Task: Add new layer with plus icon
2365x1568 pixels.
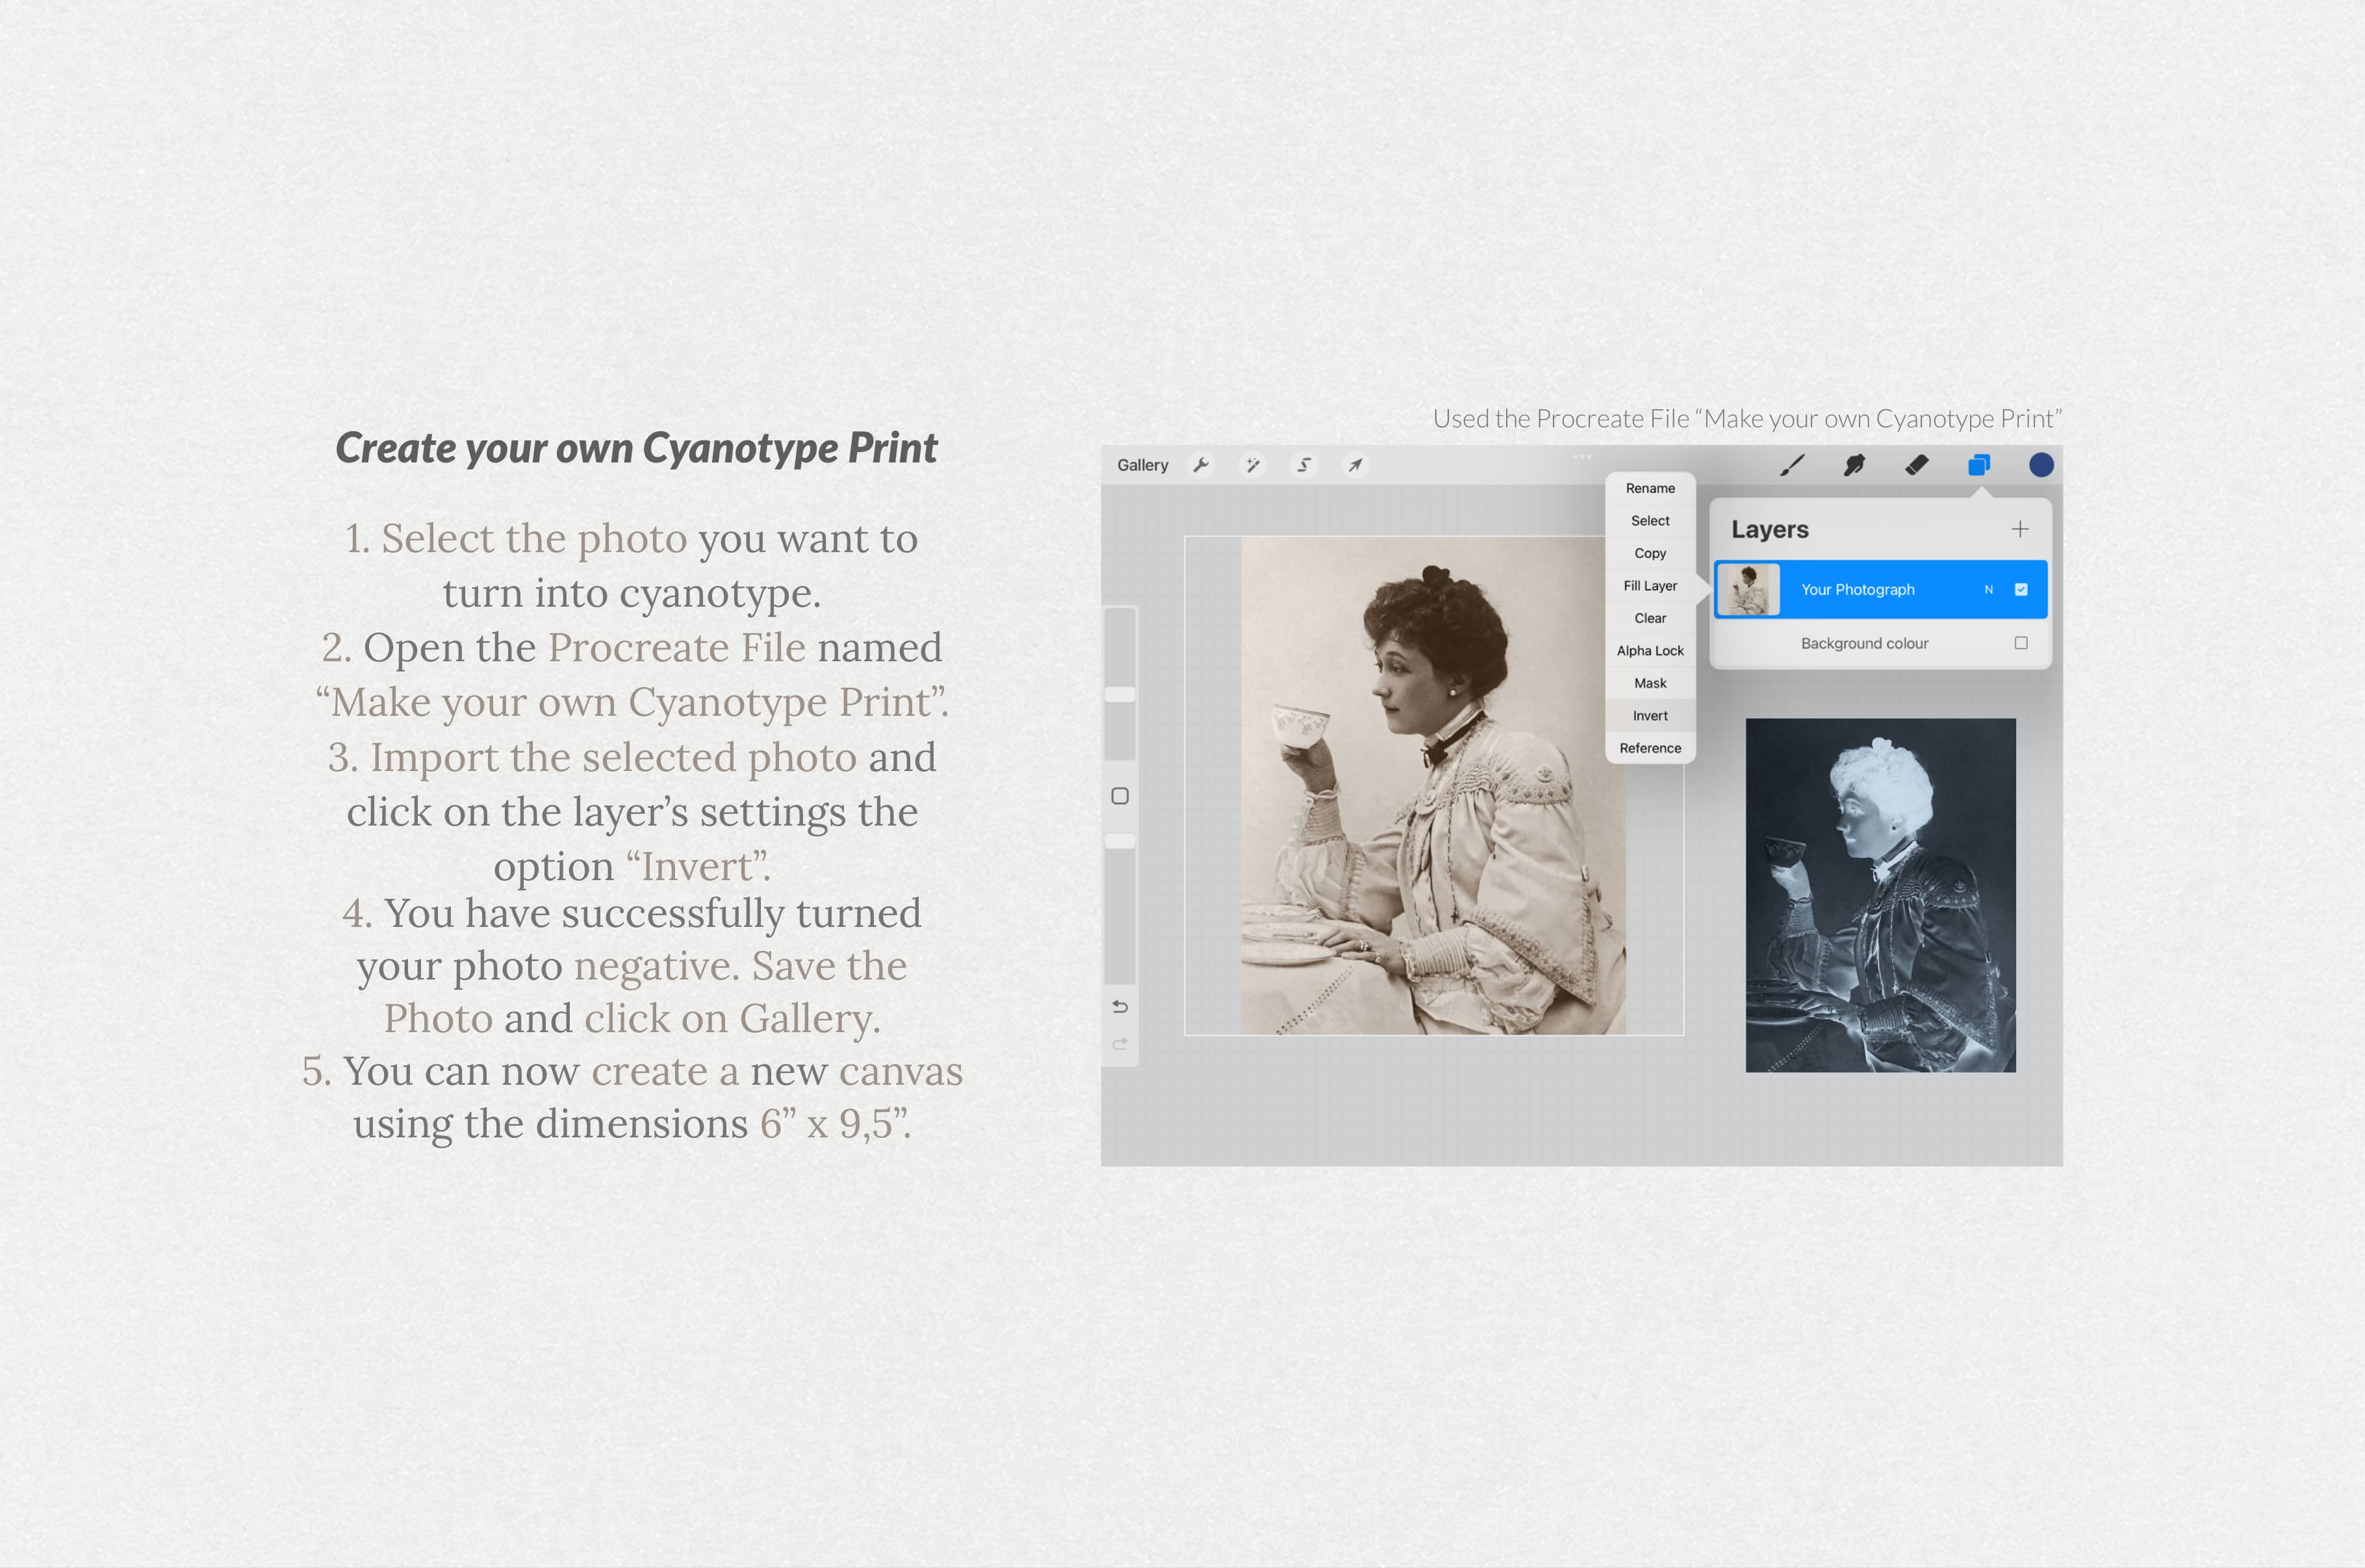Action: (x=2020, y=529)
